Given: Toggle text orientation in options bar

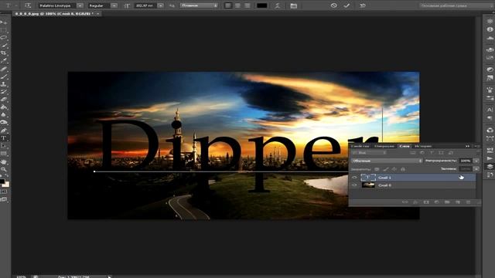Looking at the screenshot, I should pos(28,5).
